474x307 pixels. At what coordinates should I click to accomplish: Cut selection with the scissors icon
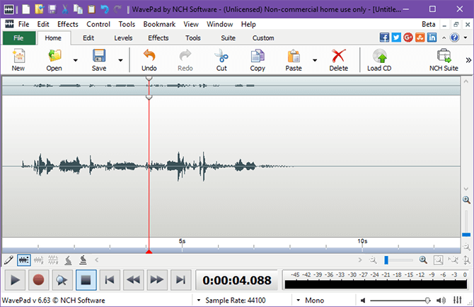(221, 56)
